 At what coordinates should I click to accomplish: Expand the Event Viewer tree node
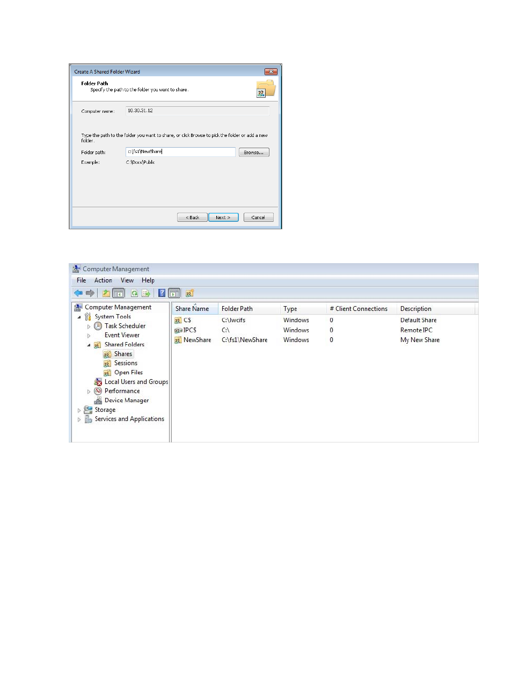(89, 336)
